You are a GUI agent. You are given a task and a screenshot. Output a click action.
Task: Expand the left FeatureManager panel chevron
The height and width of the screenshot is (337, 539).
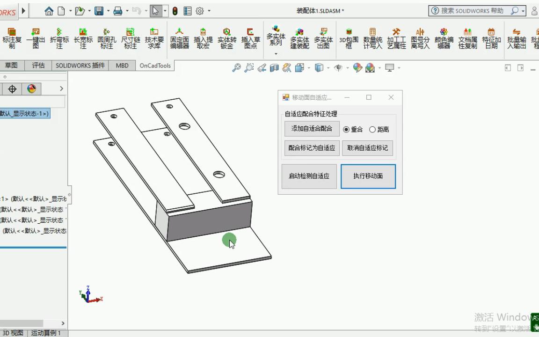pos(61,88)
